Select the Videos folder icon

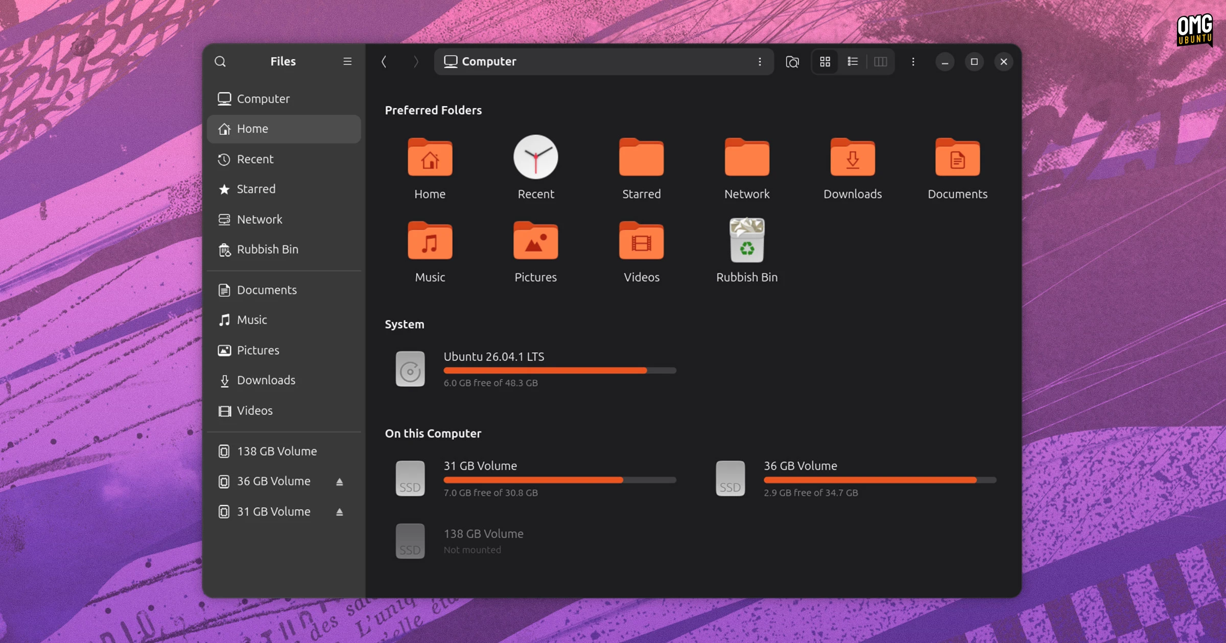click(x=642, y=241)
